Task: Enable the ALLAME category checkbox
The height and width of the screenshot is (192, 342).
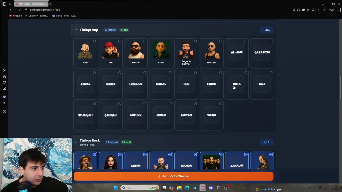Action: tap(246, 41)
